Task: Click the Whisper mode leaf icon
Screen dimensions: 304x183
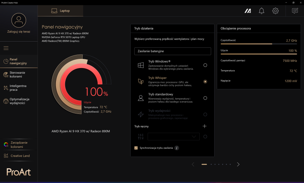Action: pos(141,81)
